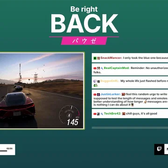Click the YouTube icon beside TechBro42

pos(95,114)
